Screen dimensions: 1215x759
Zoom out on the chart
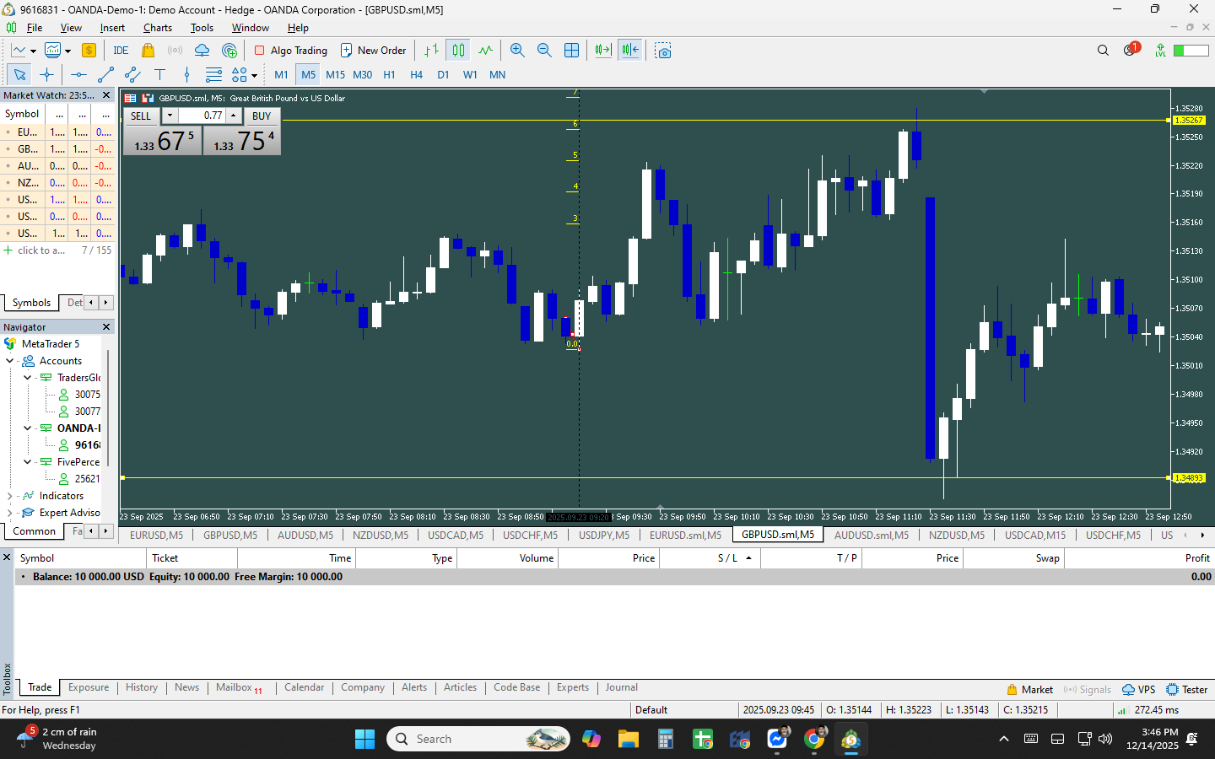[x=544, y=51]
